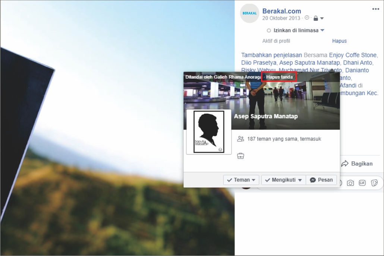The width and height of the screenshot is (384, 256).
Task: Open the Berakal.com page link
Action: [x=282, y=11]
